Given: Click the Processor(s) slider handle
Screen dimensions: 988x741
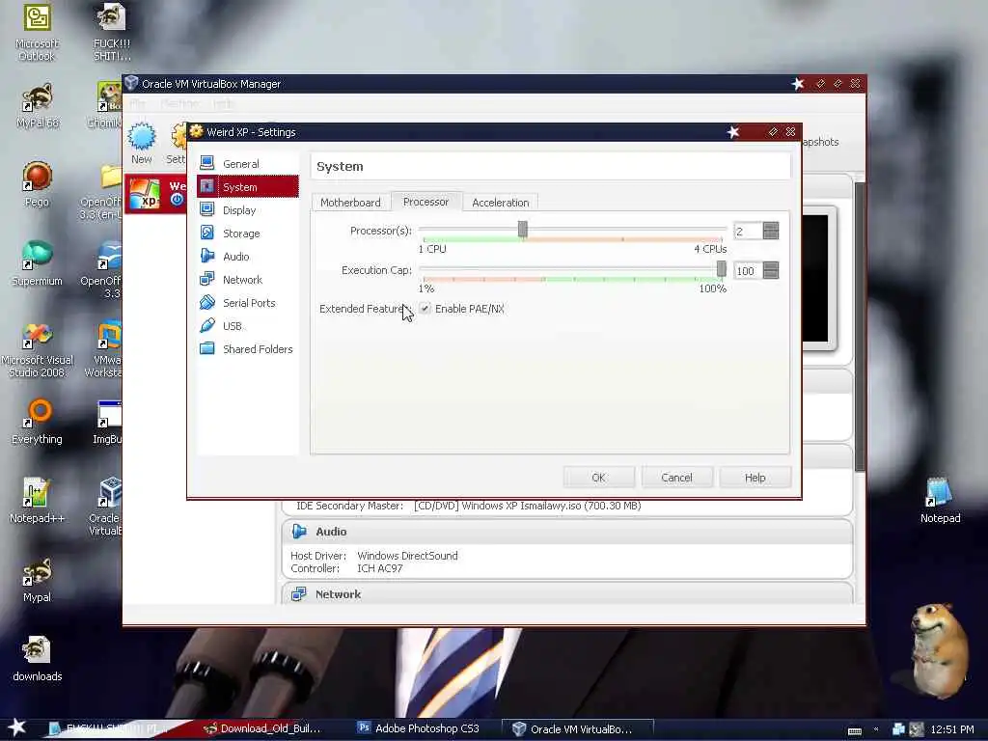Looking at the screenshot, I should click(522, 230).
